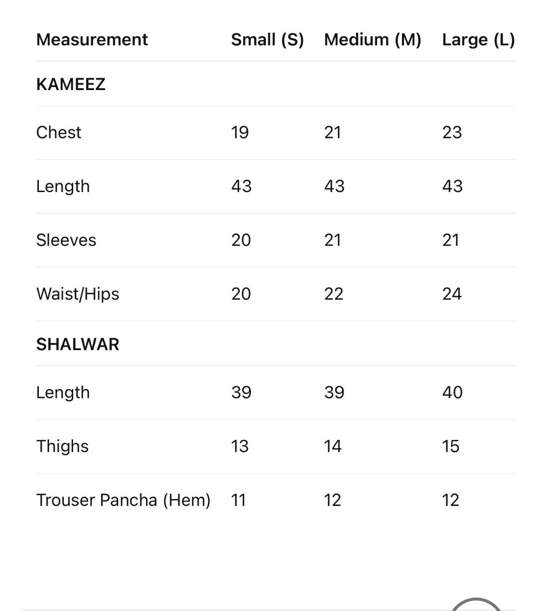Viewport: 538px width, 611px height.
Task: Select the Small (S) column header
Action: click(267, 40)
